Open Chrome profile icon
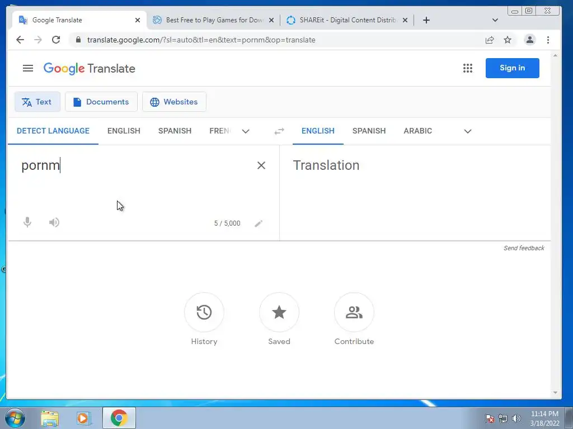573x429 pixels. (530, 40)
